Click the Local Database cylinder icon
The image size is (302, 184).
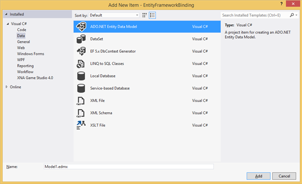pyautogui.click(x=81, y=76)
